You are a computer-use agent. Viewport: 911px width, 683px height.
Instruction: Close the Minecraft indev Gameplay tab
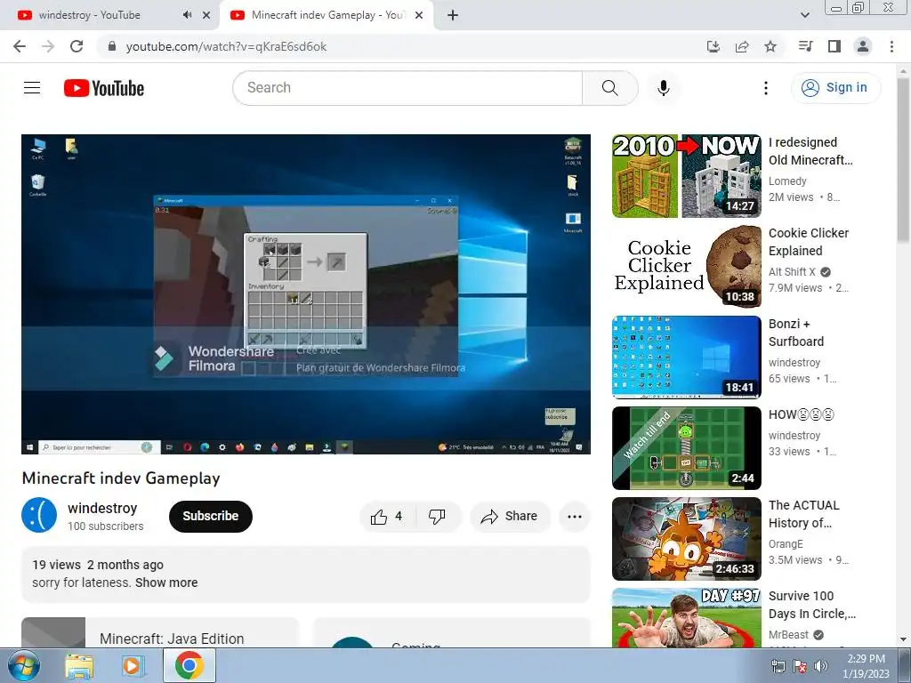419,15
